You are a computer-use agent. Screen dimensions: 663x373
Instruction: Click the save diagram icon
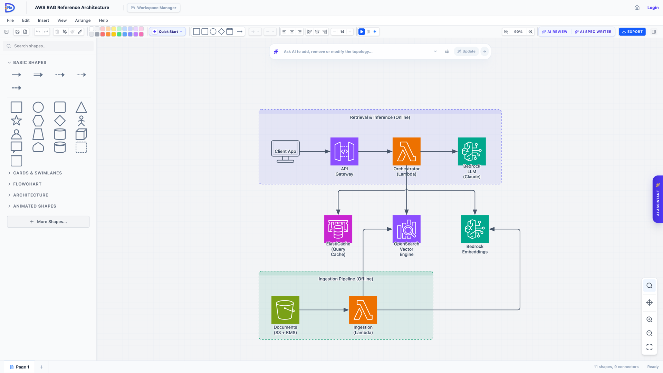pos(17,31)
